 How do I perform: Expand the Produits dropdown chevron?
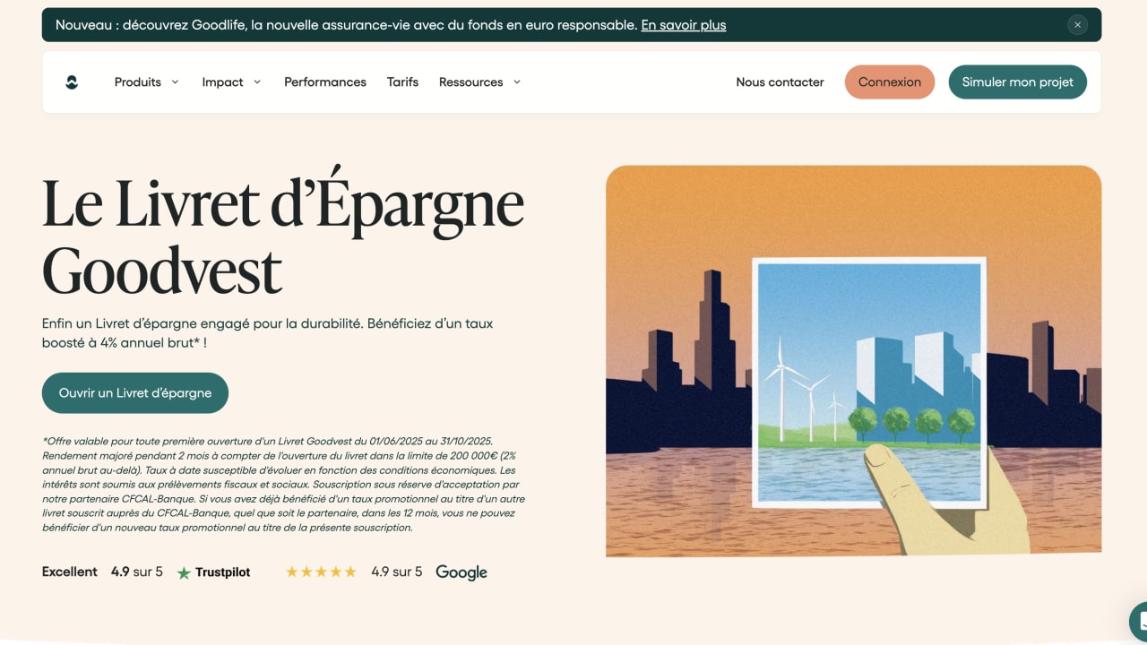(175, 82)
